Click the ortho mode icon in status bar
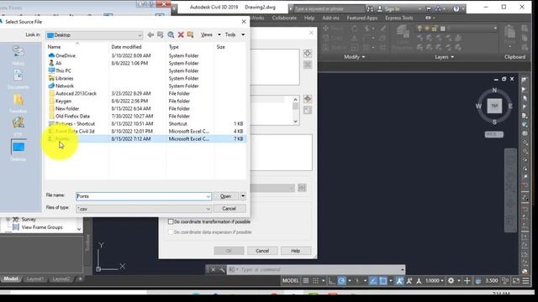Screen dimensions: 538x302 click(331, 281)
